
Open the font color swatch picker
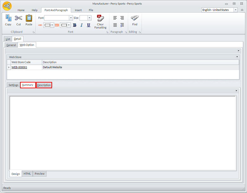[x=49, y=25]
